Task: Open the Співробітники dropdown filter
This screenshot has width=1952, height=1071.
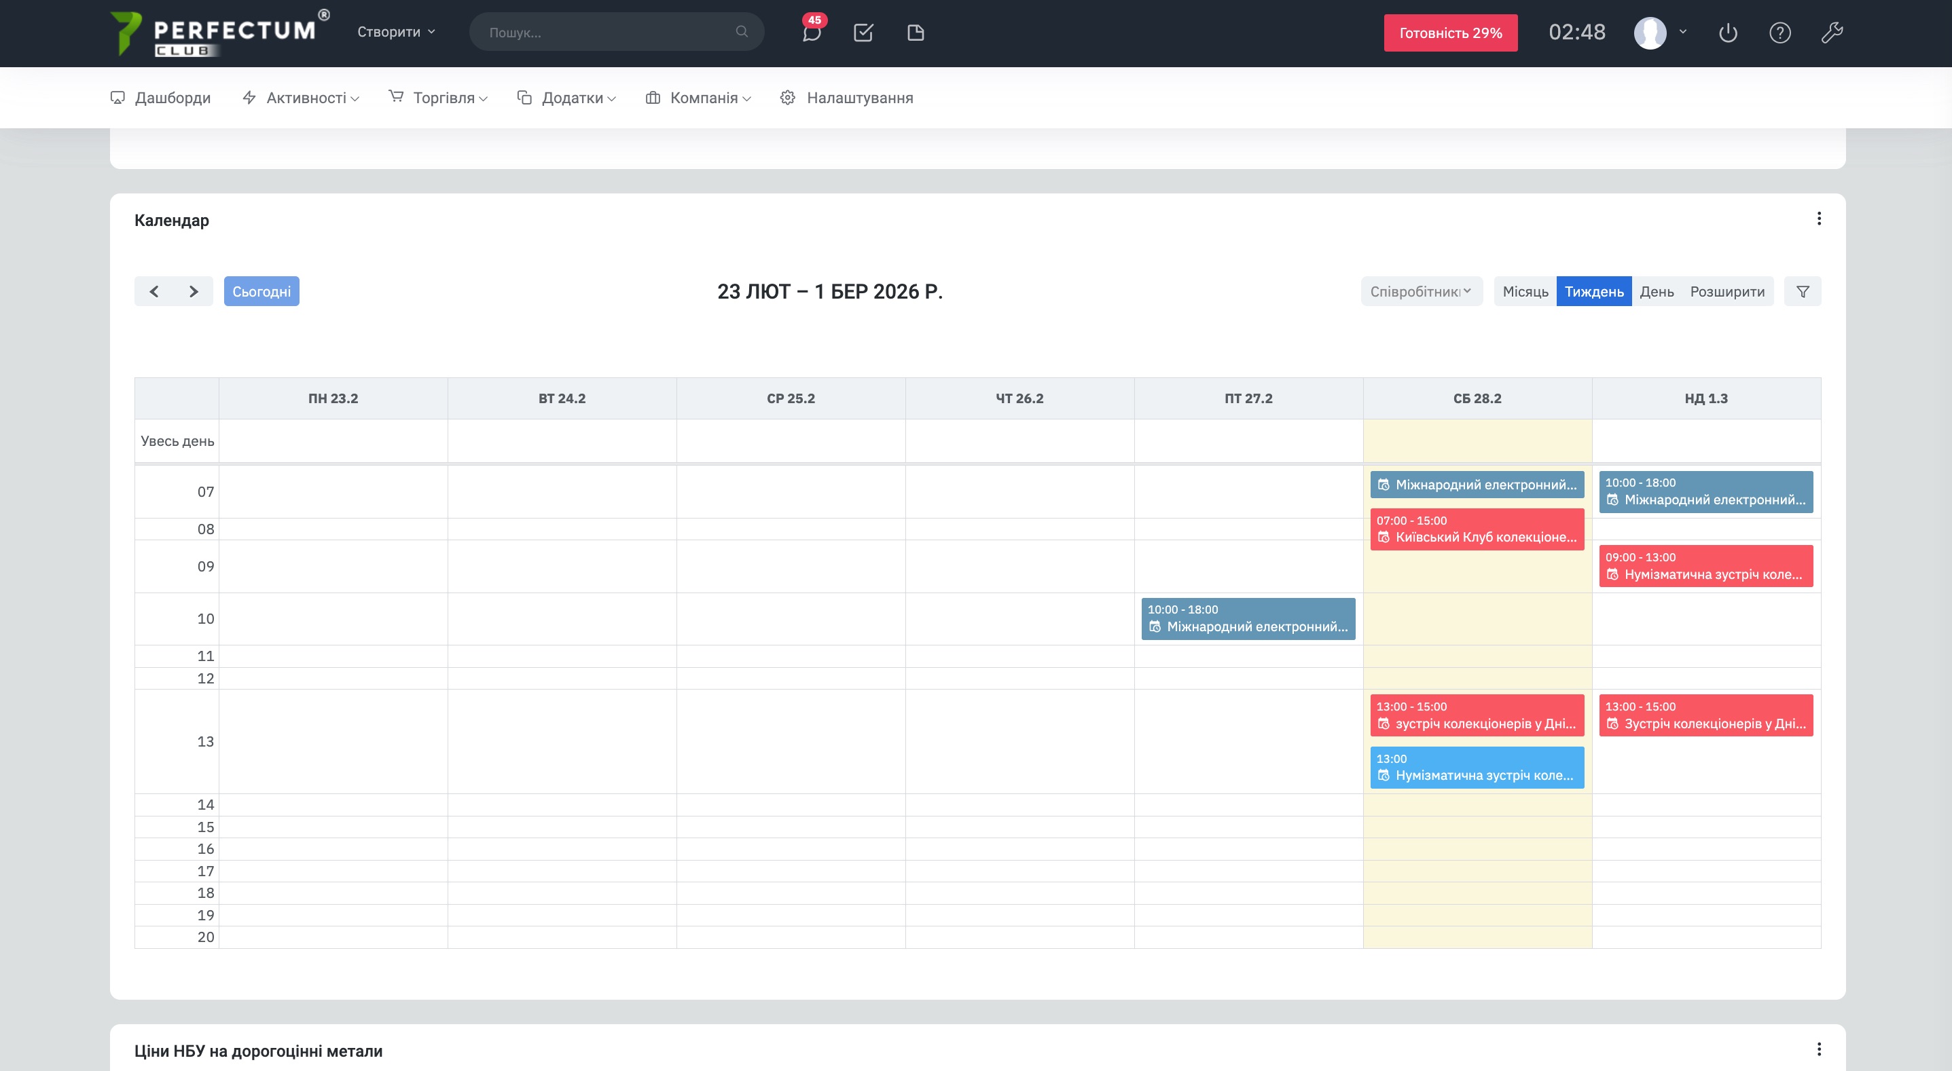Action: 1421,292
